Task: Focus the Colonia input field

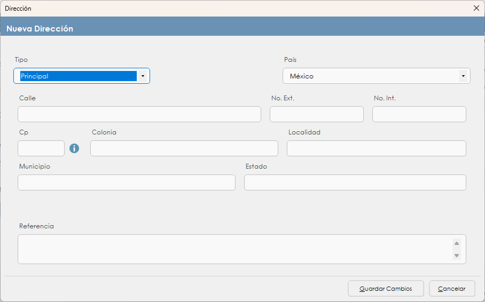Action: pyautogui.click(x=184, y=148)
